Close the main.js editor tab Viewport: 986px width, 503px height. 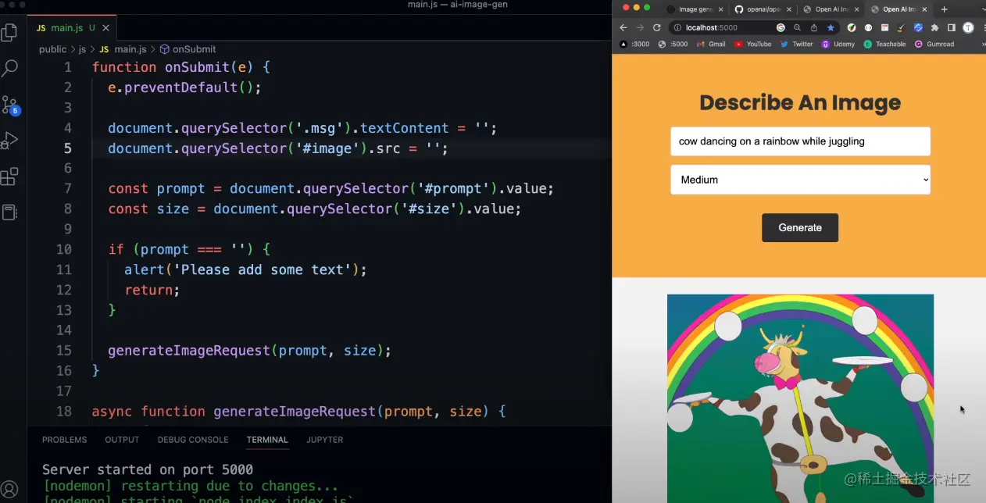click(105, 28)
